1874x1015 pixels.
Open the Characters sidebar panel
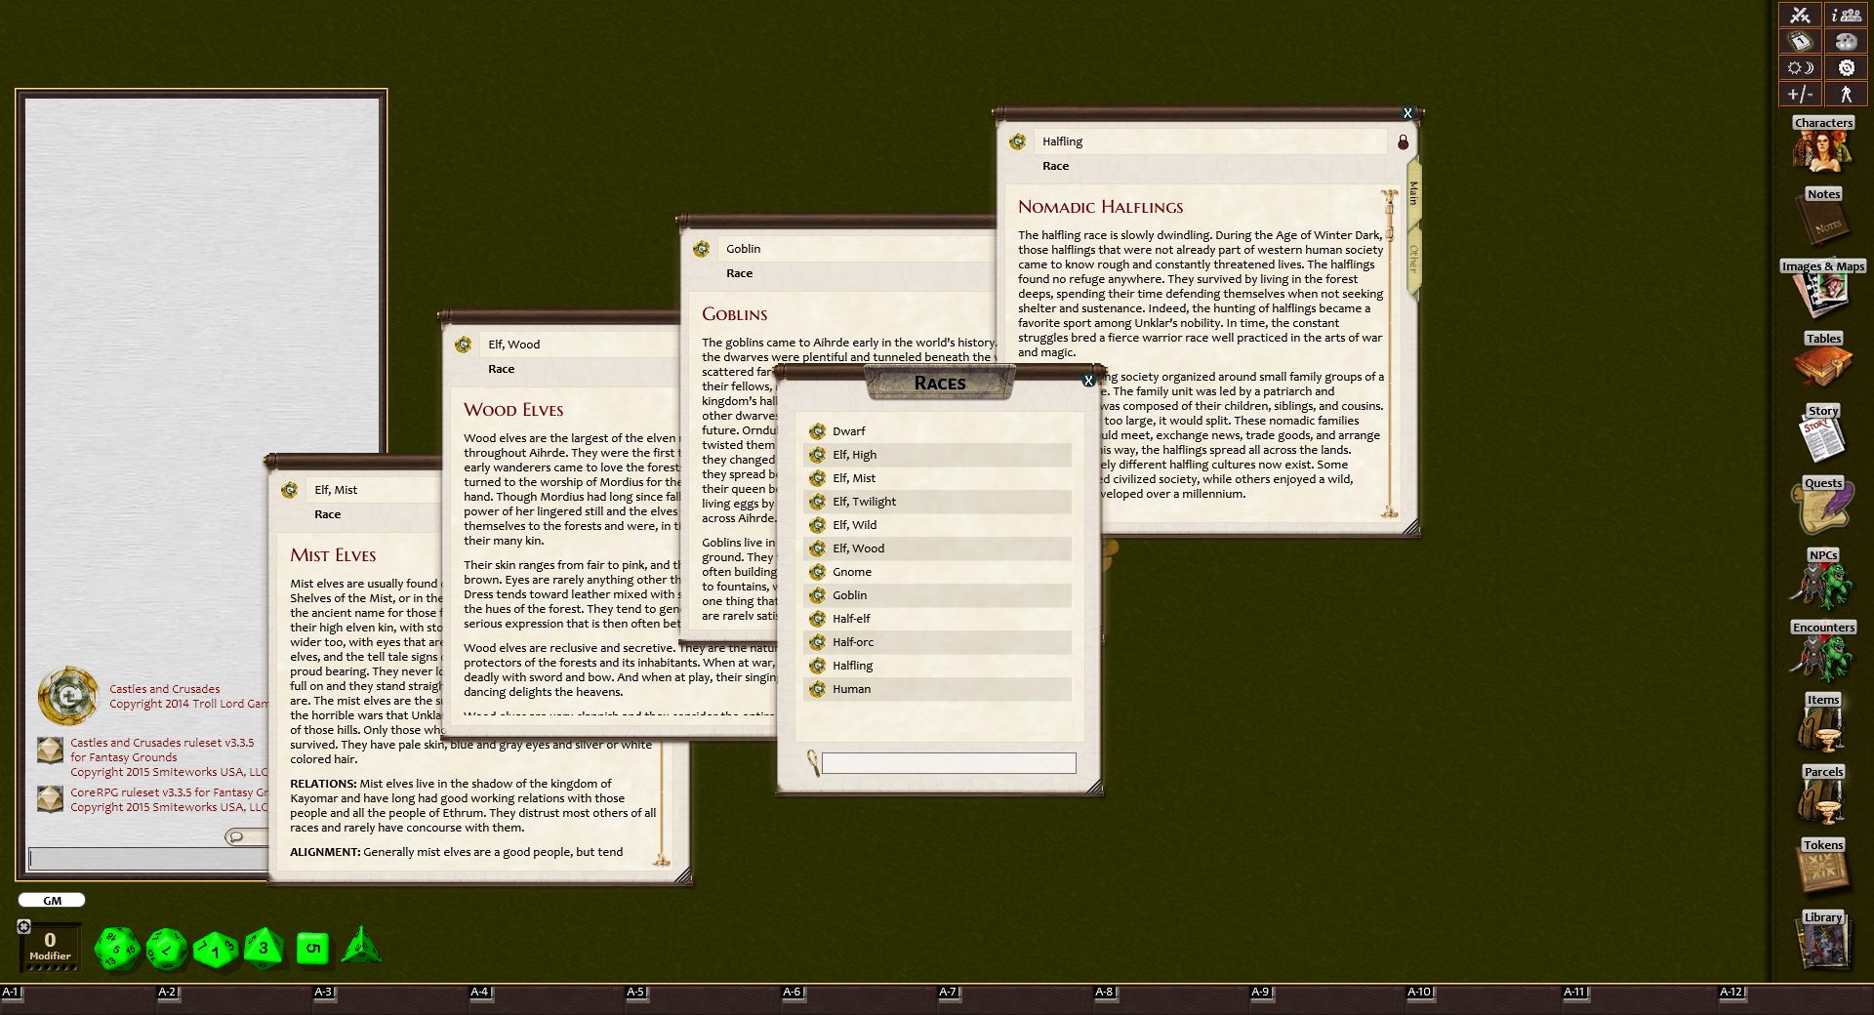point(1822,146)
